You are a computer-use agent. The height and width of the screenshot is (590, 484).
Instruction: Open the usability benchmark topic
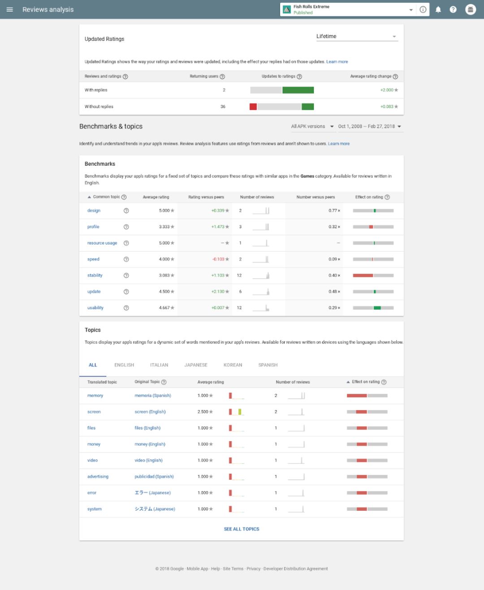95,308
